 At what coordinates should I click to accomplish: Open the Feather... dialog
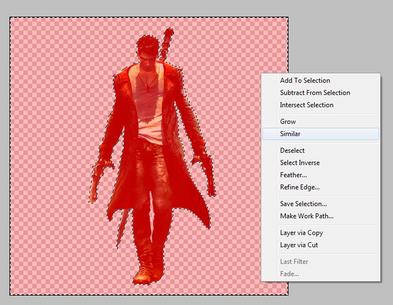click(321, 175)
